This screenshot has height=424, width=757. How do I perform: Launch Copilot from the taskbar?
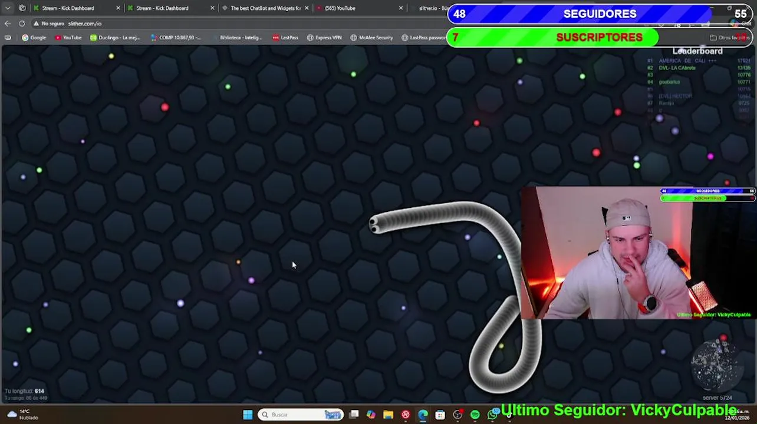(371, 415)
